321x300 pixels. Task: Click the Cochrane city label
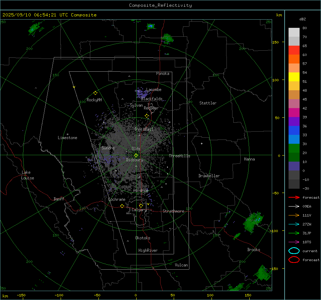(x=117, y=199)
